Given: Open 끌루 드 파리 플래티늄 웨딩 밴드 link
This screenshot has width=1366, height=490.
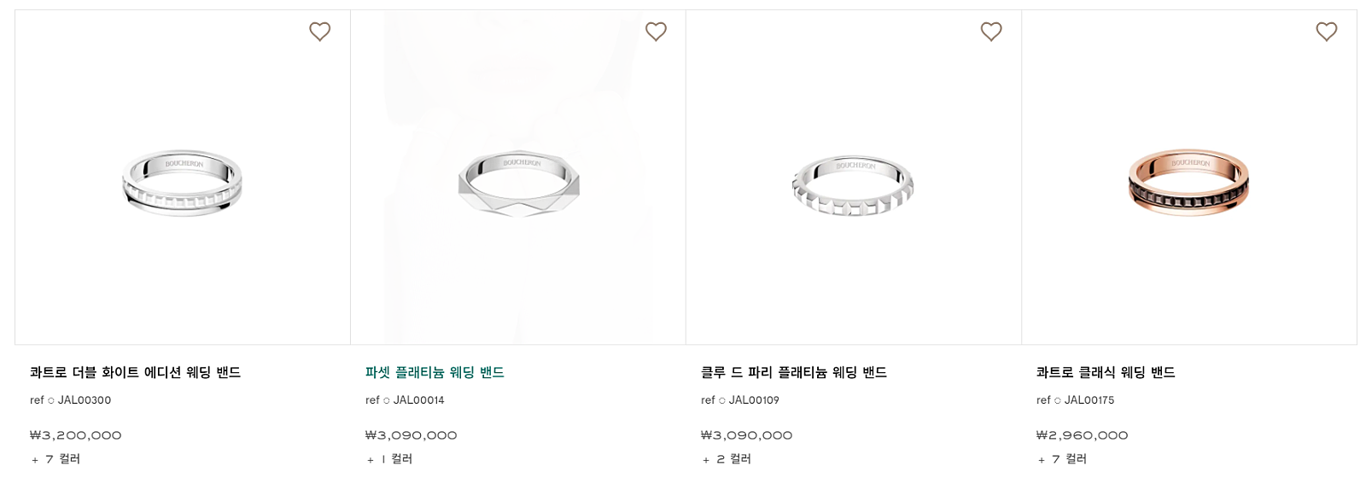Looking at the screenshot, I should click(x=793, y=372).
